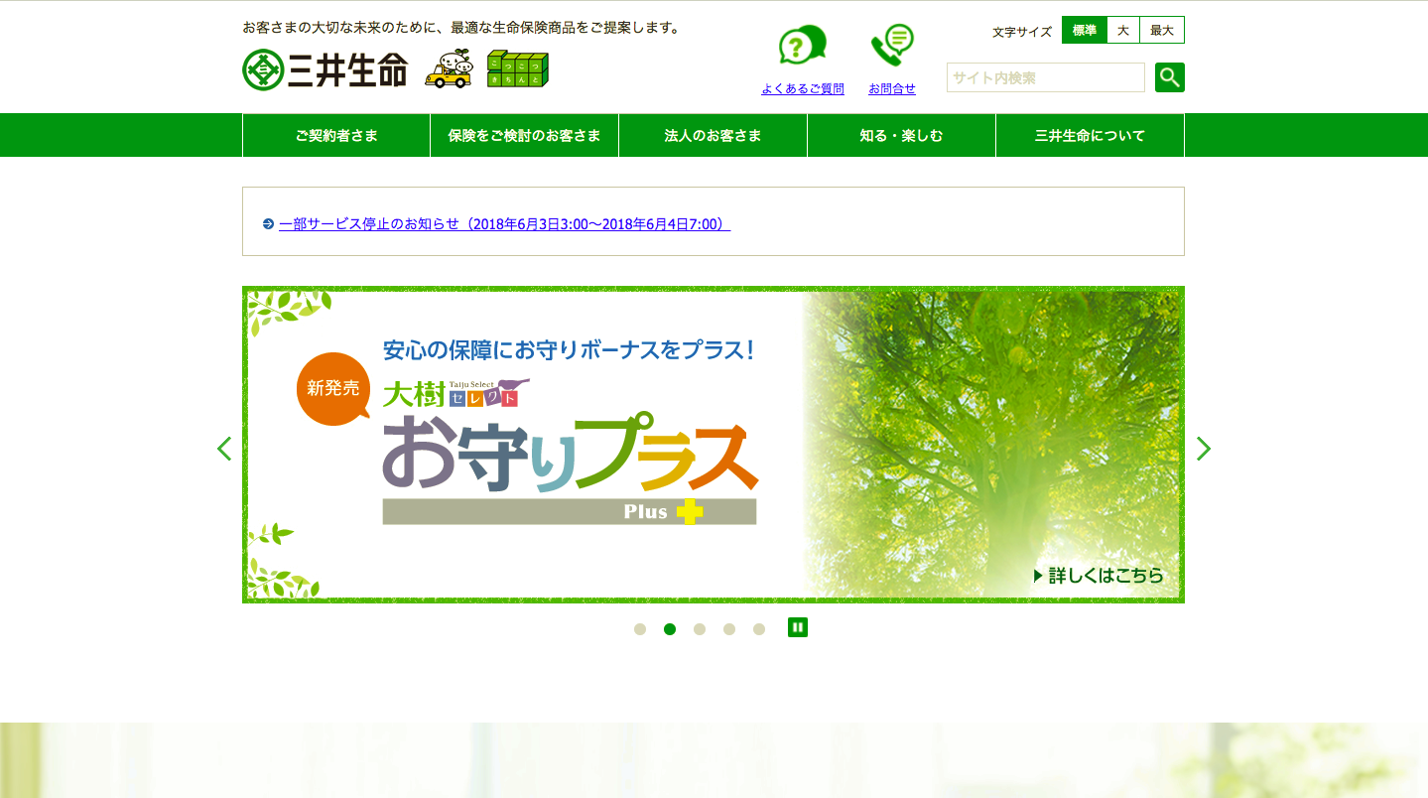This screenshot has width=1428, height=798.
Task: Open the 知る・楽しむ menu
Action: click(x=901, y=135)
